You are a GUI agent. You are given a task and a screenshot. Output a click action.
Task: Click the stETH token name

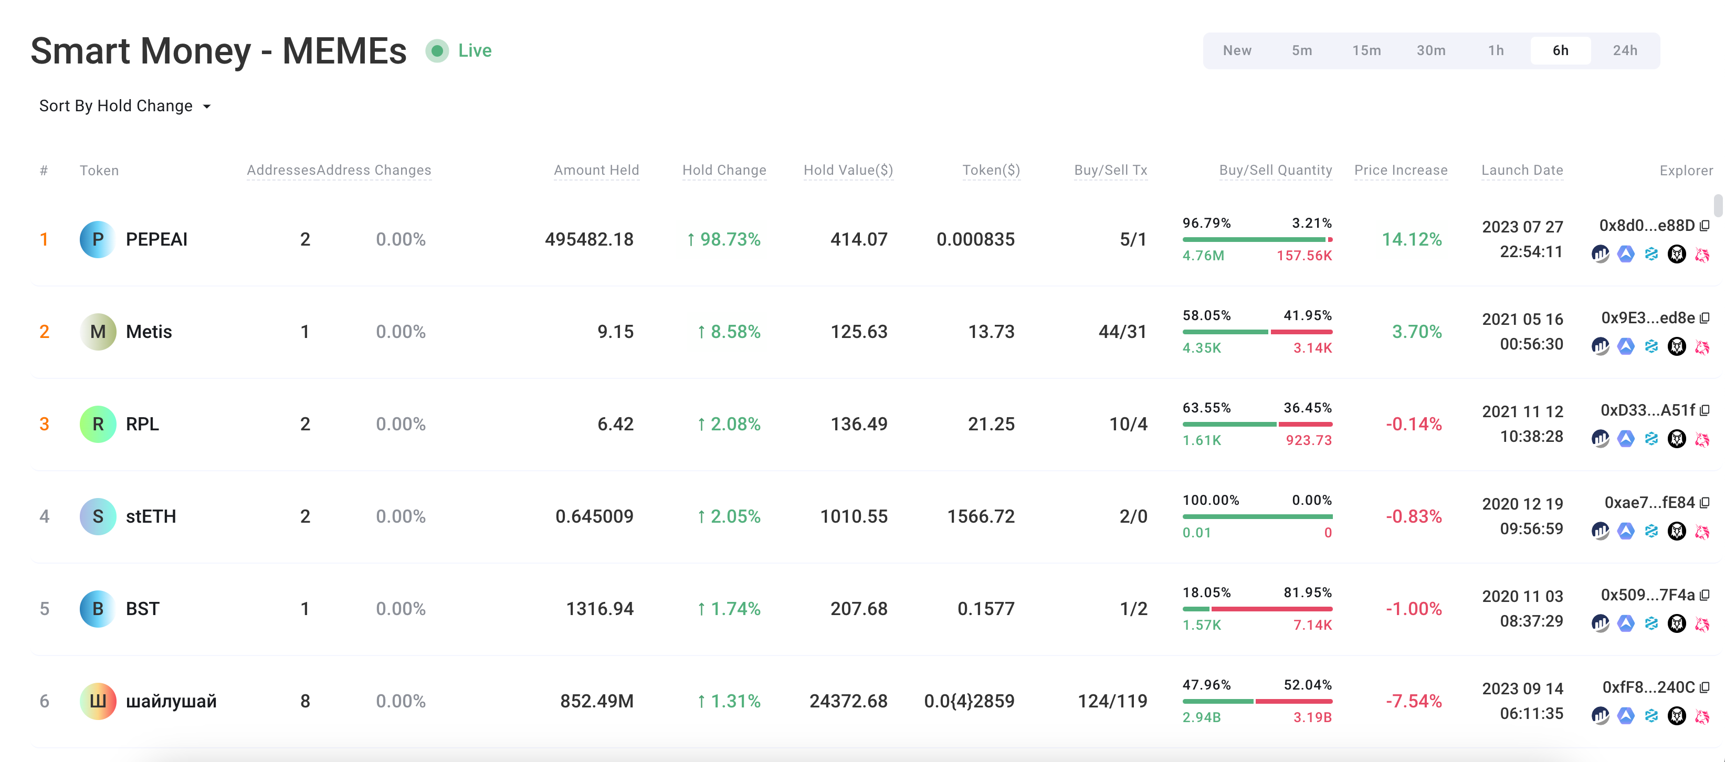pyautogui.click(x=151, y=517)
